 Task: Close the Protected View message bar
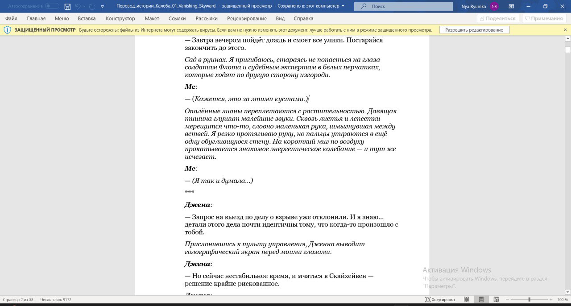pyautogui.click(x=565, y=30)
